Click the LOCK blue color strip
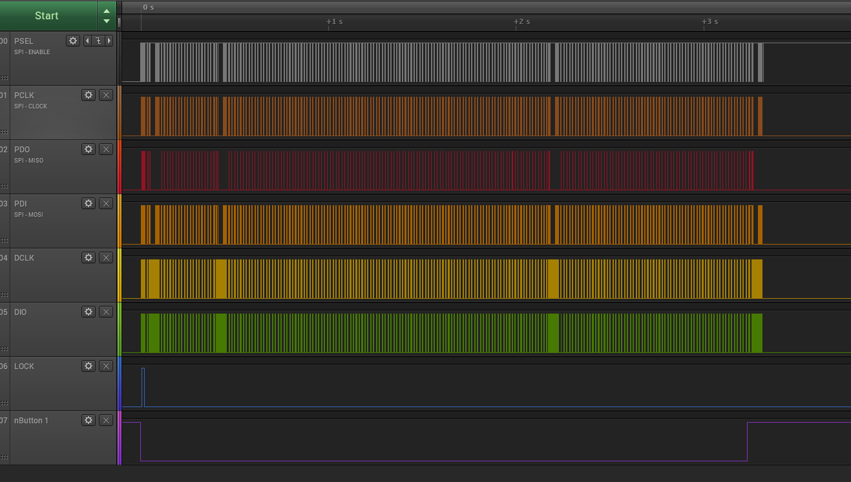Image resolution: width=851 pixels, height=482 pixels. pos(119,383)
